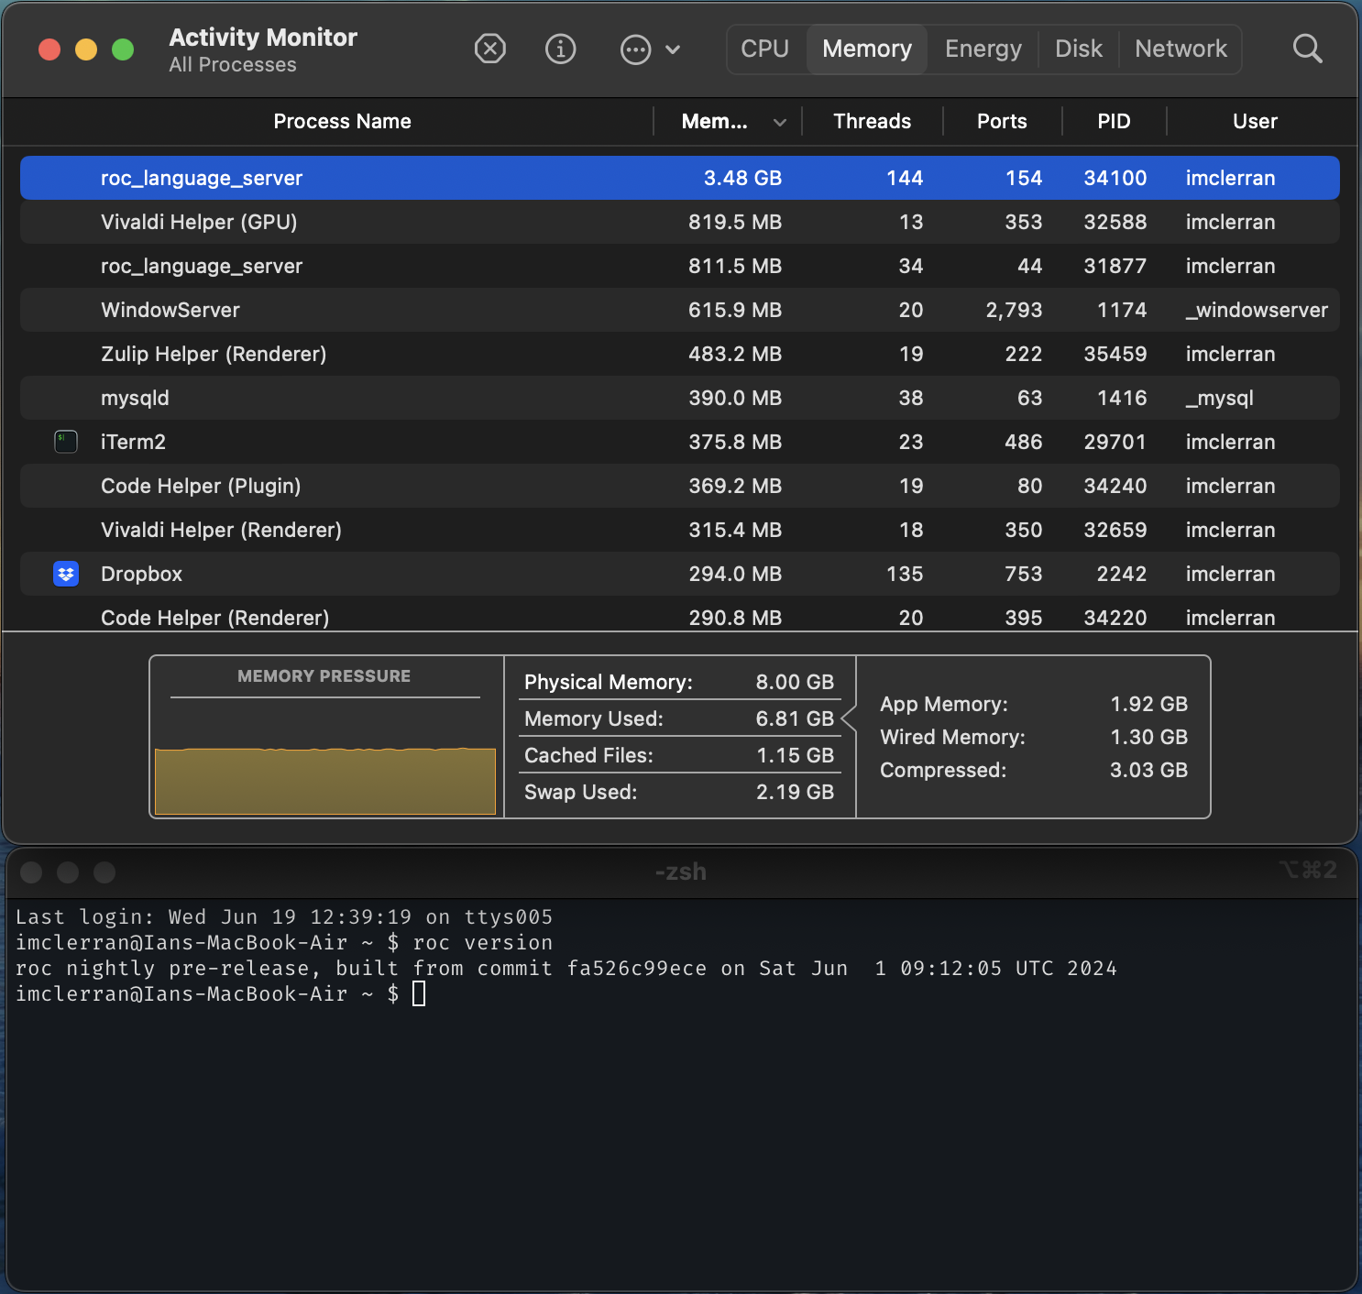Image resolution: width=1362 pixels, height=1294 pixels.
Task: Sort by the User column header
Action: 1255,121
